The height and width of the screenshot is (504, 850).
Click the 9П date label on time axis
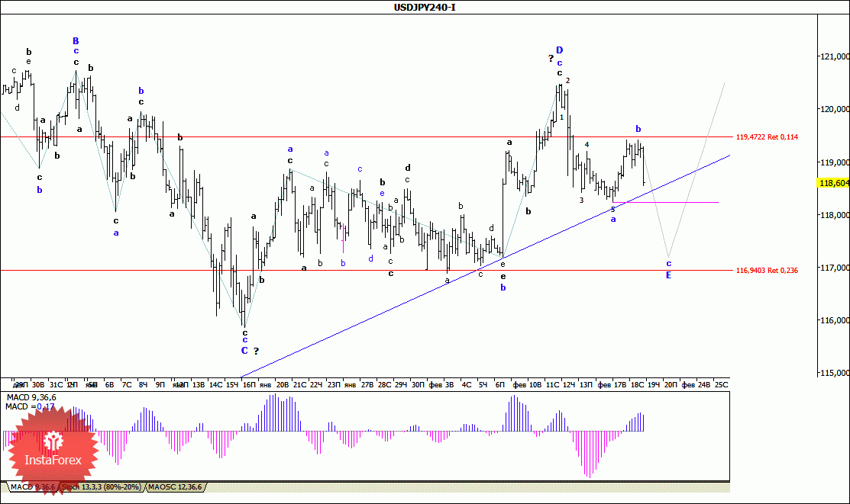[160, 384]
